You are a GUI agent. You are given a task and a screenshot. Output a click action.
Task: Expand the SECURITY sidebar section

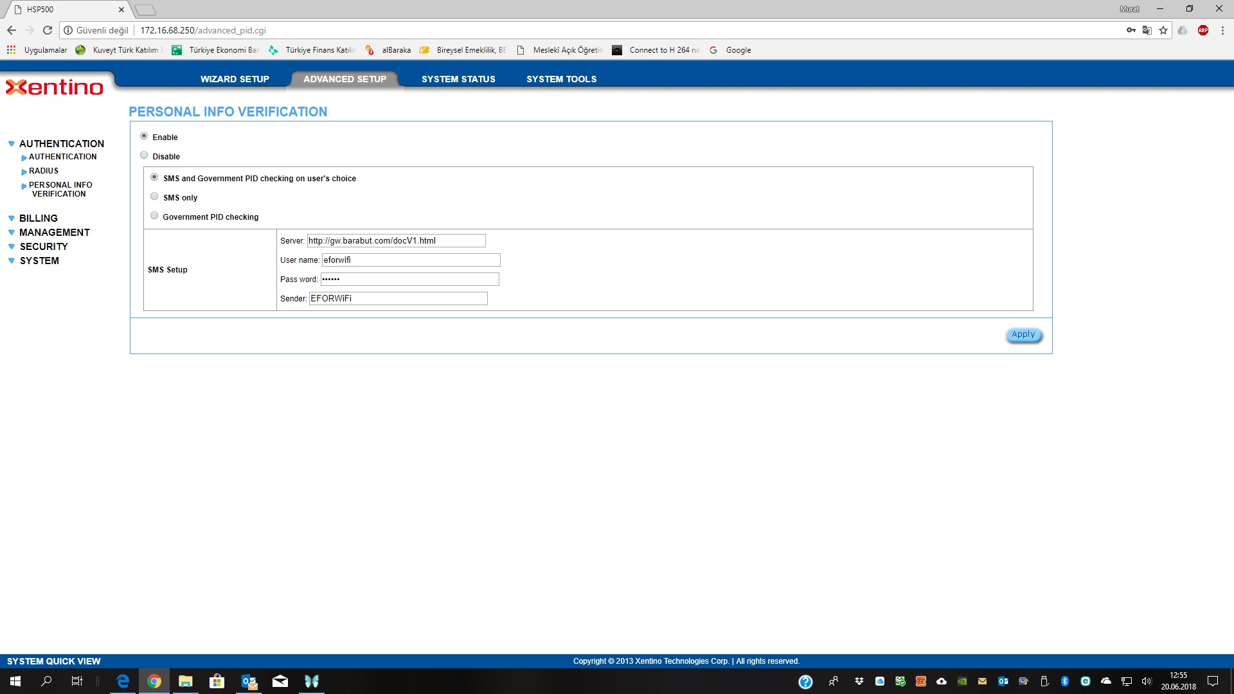[x=43, y=247]
